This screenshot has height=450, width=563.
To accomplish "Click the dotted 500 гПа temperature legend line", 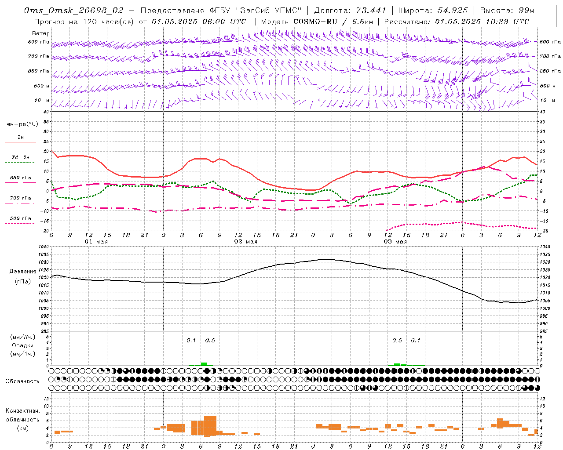I will [19, 224].
